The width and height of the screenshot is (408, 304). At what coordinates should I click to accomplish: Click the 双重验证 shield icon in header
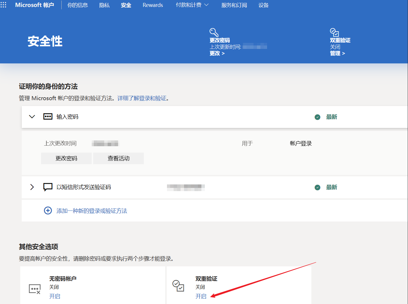(x=334, y=32)
